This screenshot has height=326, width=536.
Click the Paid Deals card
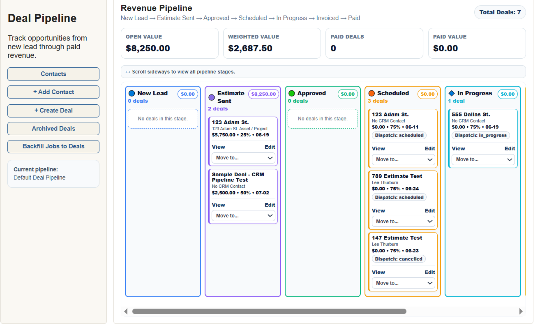(374, 43)
